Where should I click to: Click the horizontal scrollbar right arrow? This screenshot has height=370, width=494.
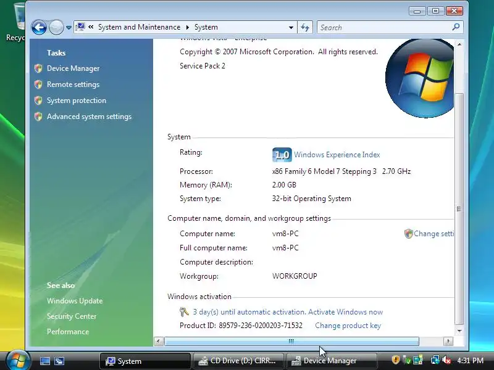pos(448,341)
